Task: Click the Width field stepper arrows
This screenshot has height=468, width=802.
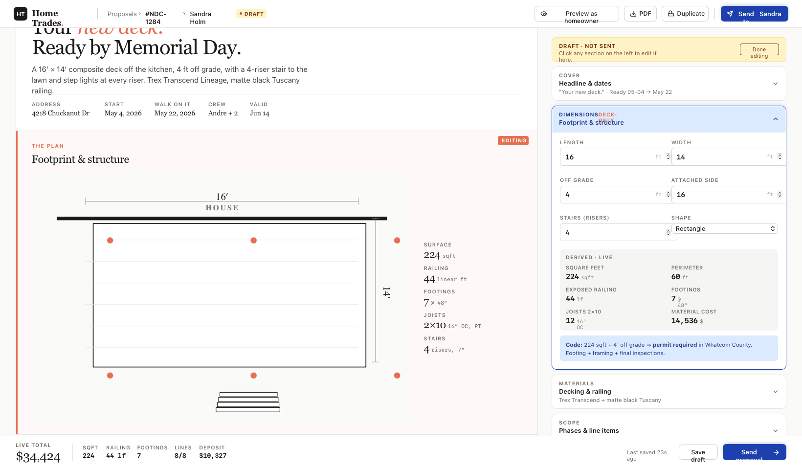Action: 780,156
